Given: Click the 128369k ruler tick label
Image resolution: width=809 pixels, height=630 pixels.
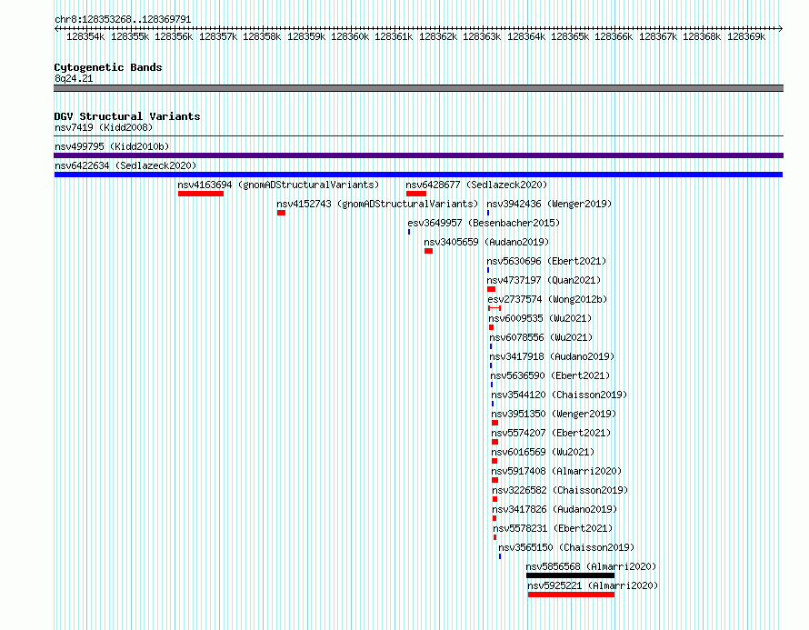Looking at the screenshot, I should click(x=746, y=36).
